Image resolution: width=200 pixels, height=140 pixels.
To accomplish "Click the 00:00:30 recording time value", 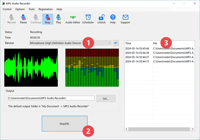I will [35, 37].
